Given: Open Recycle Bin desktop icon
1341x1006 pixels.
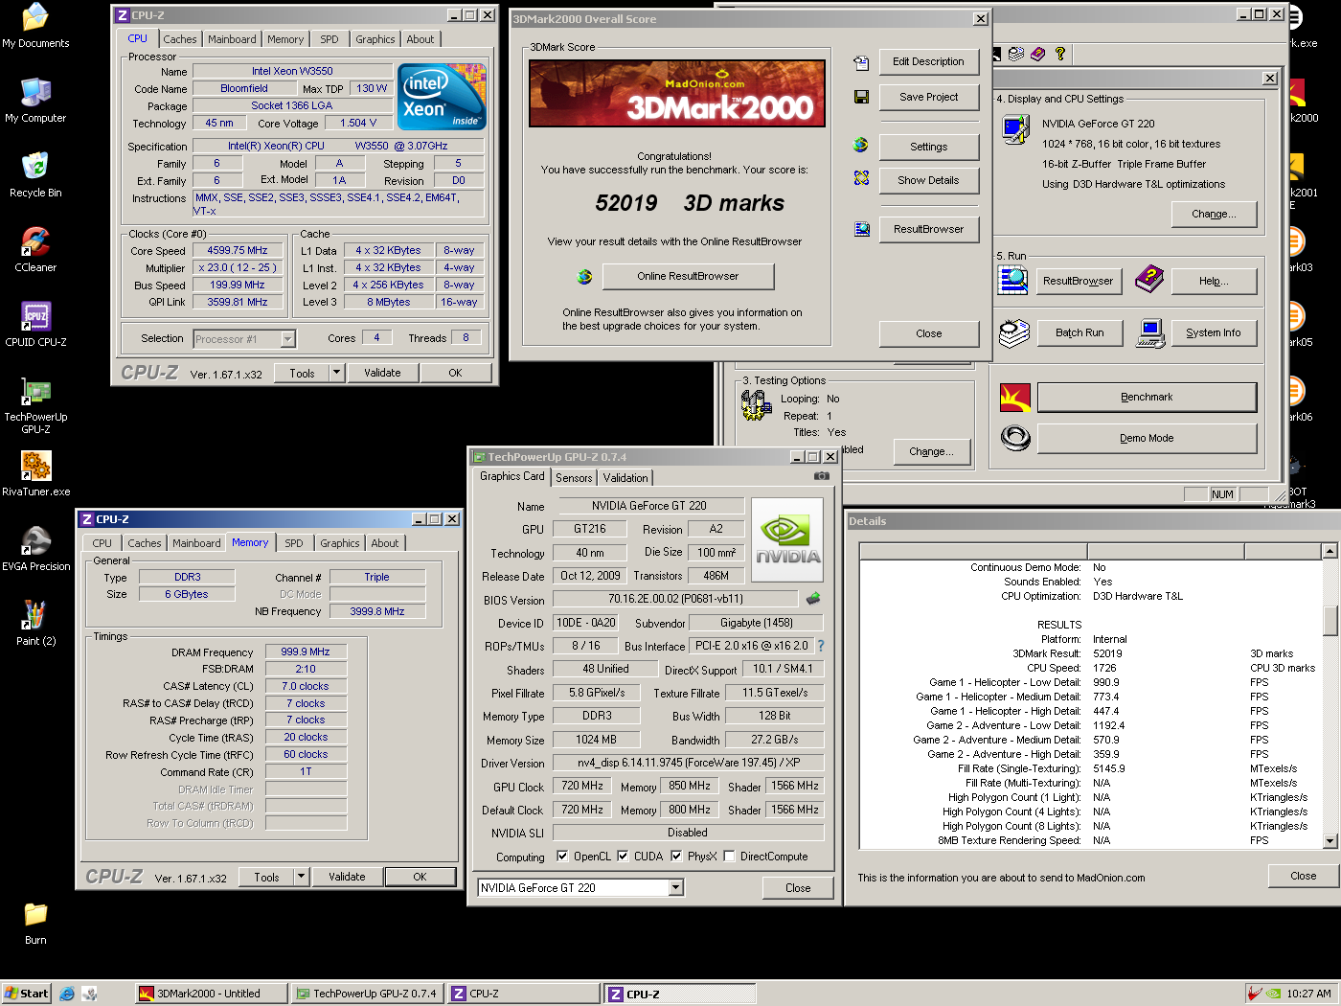Looking at the screenshot, I should point(35,175).
